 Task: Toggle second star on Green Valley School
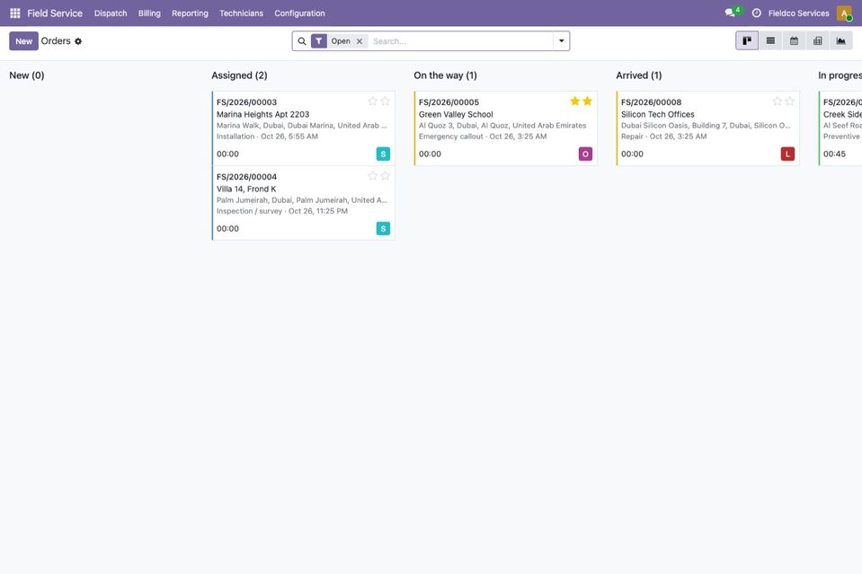(588, 102)
